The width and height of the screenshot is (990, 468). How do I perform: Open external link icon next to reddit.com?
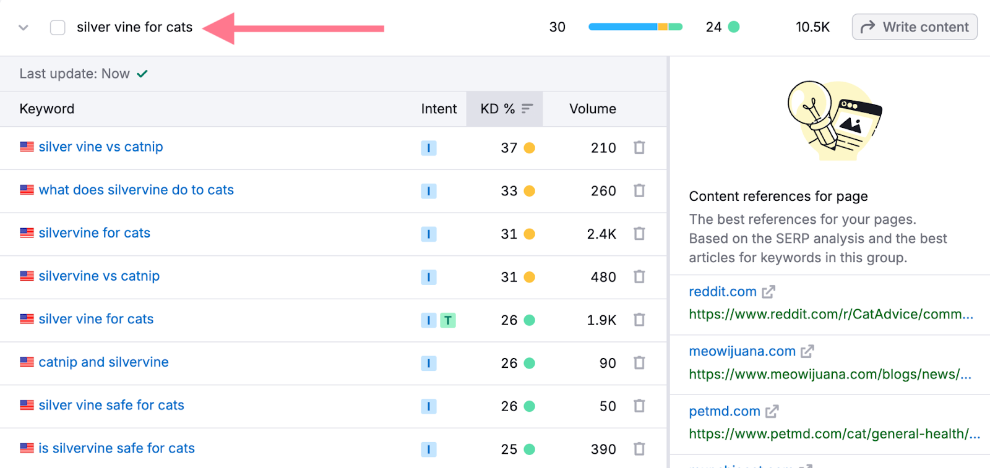point(768,292)
